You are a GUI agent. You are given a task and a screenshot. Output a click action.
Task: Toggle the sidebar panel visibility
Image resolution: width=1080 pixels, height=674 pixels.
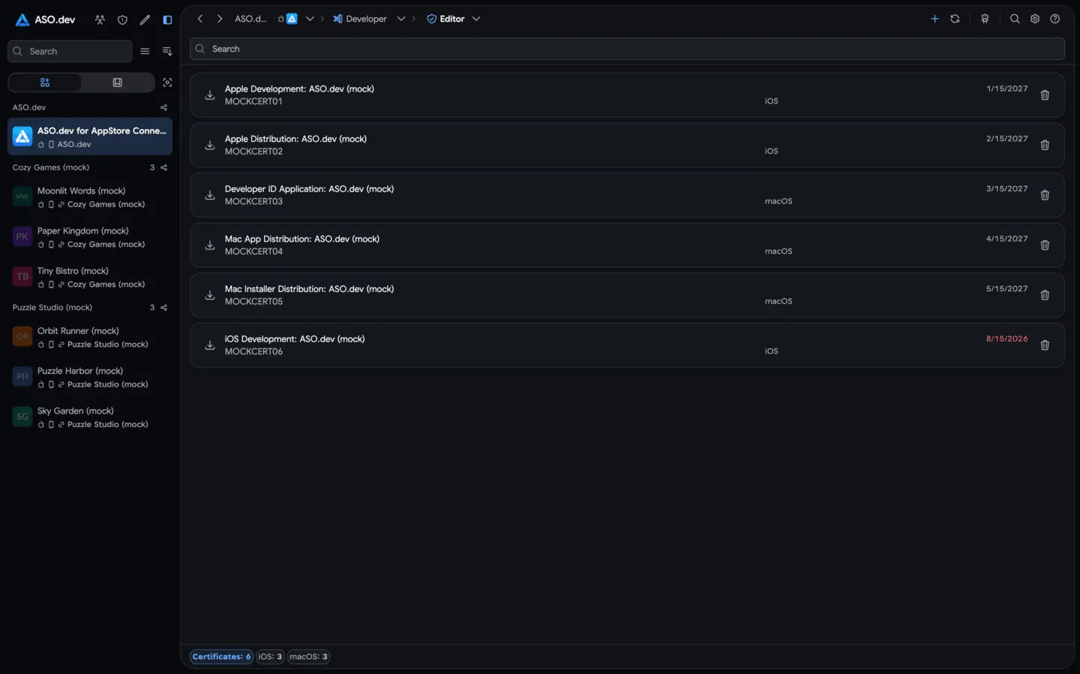point(167,20)
